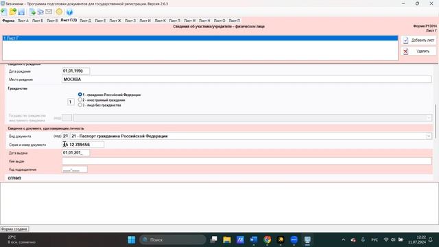The image size is (439, 247).
Task: Open File Explorer from the taskbar
Action: tap(227, 239)
